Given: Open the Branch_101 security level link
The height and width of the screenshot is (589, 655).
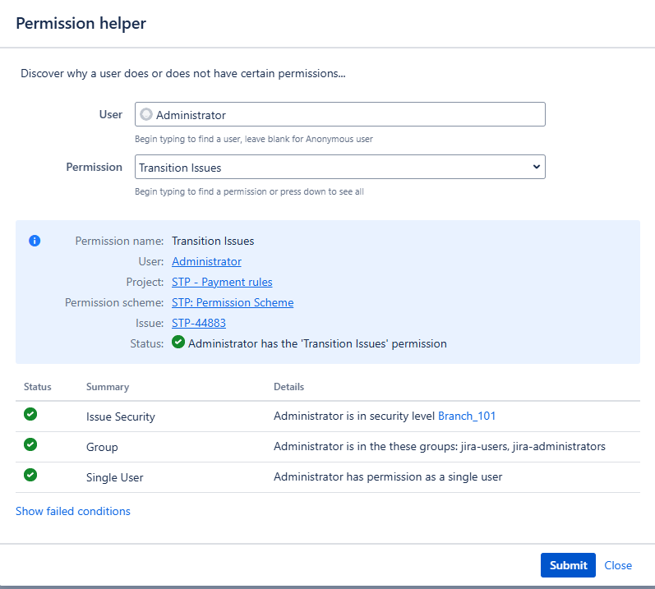Looking at the screenshot, I should (467, 416).
